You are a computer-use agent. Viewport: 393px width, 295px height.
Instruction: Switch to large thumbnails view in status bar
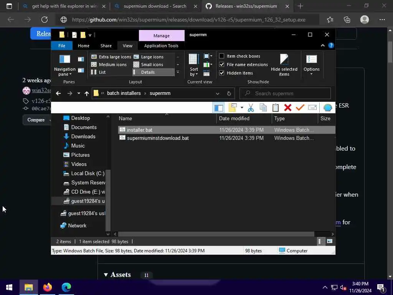point(330,241)
